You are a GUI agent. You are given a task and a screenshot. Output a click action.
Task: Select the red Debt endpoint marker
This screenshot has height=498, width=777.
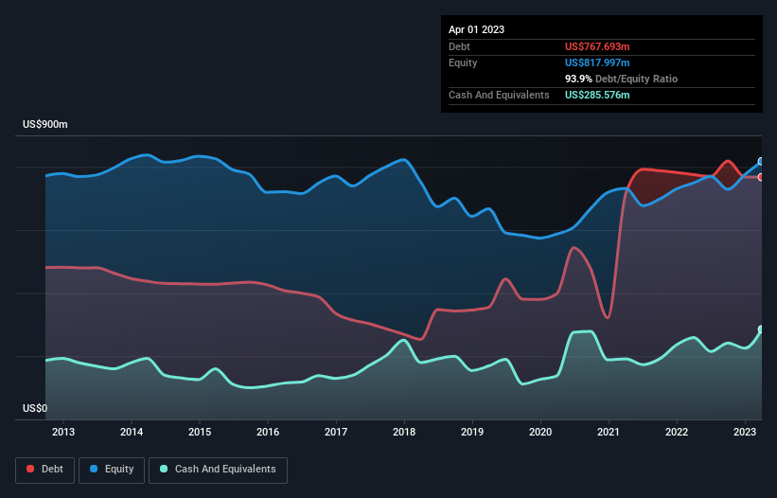click(x=761, y=177)
